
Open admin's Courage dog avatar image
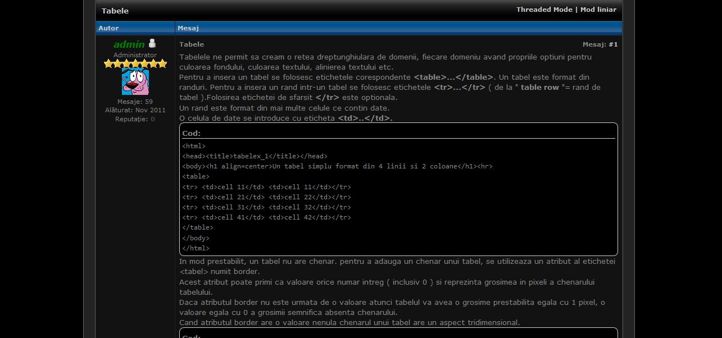(135, 82)
